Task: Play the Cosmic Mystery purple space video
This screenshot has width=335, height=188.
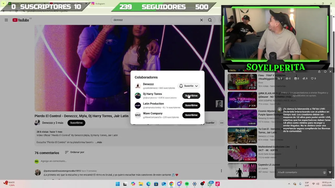Action: click(x=242, y=118)
